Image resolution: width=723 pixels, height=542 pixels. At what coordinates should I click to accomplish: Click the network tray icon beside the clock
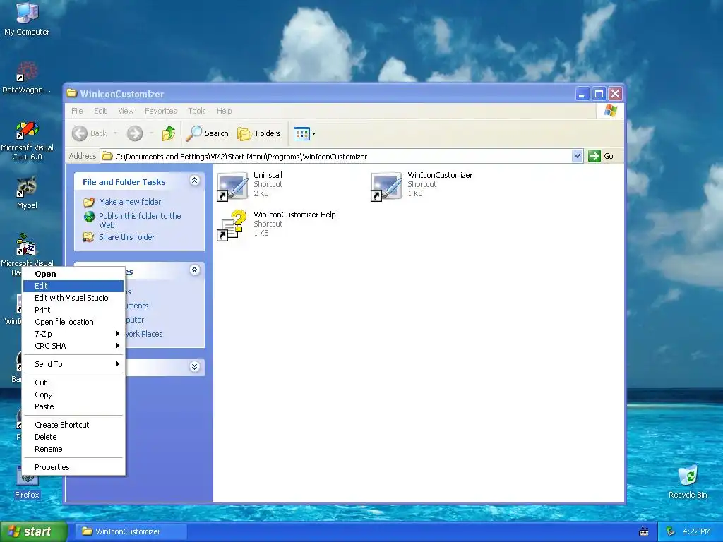point(671,531)
